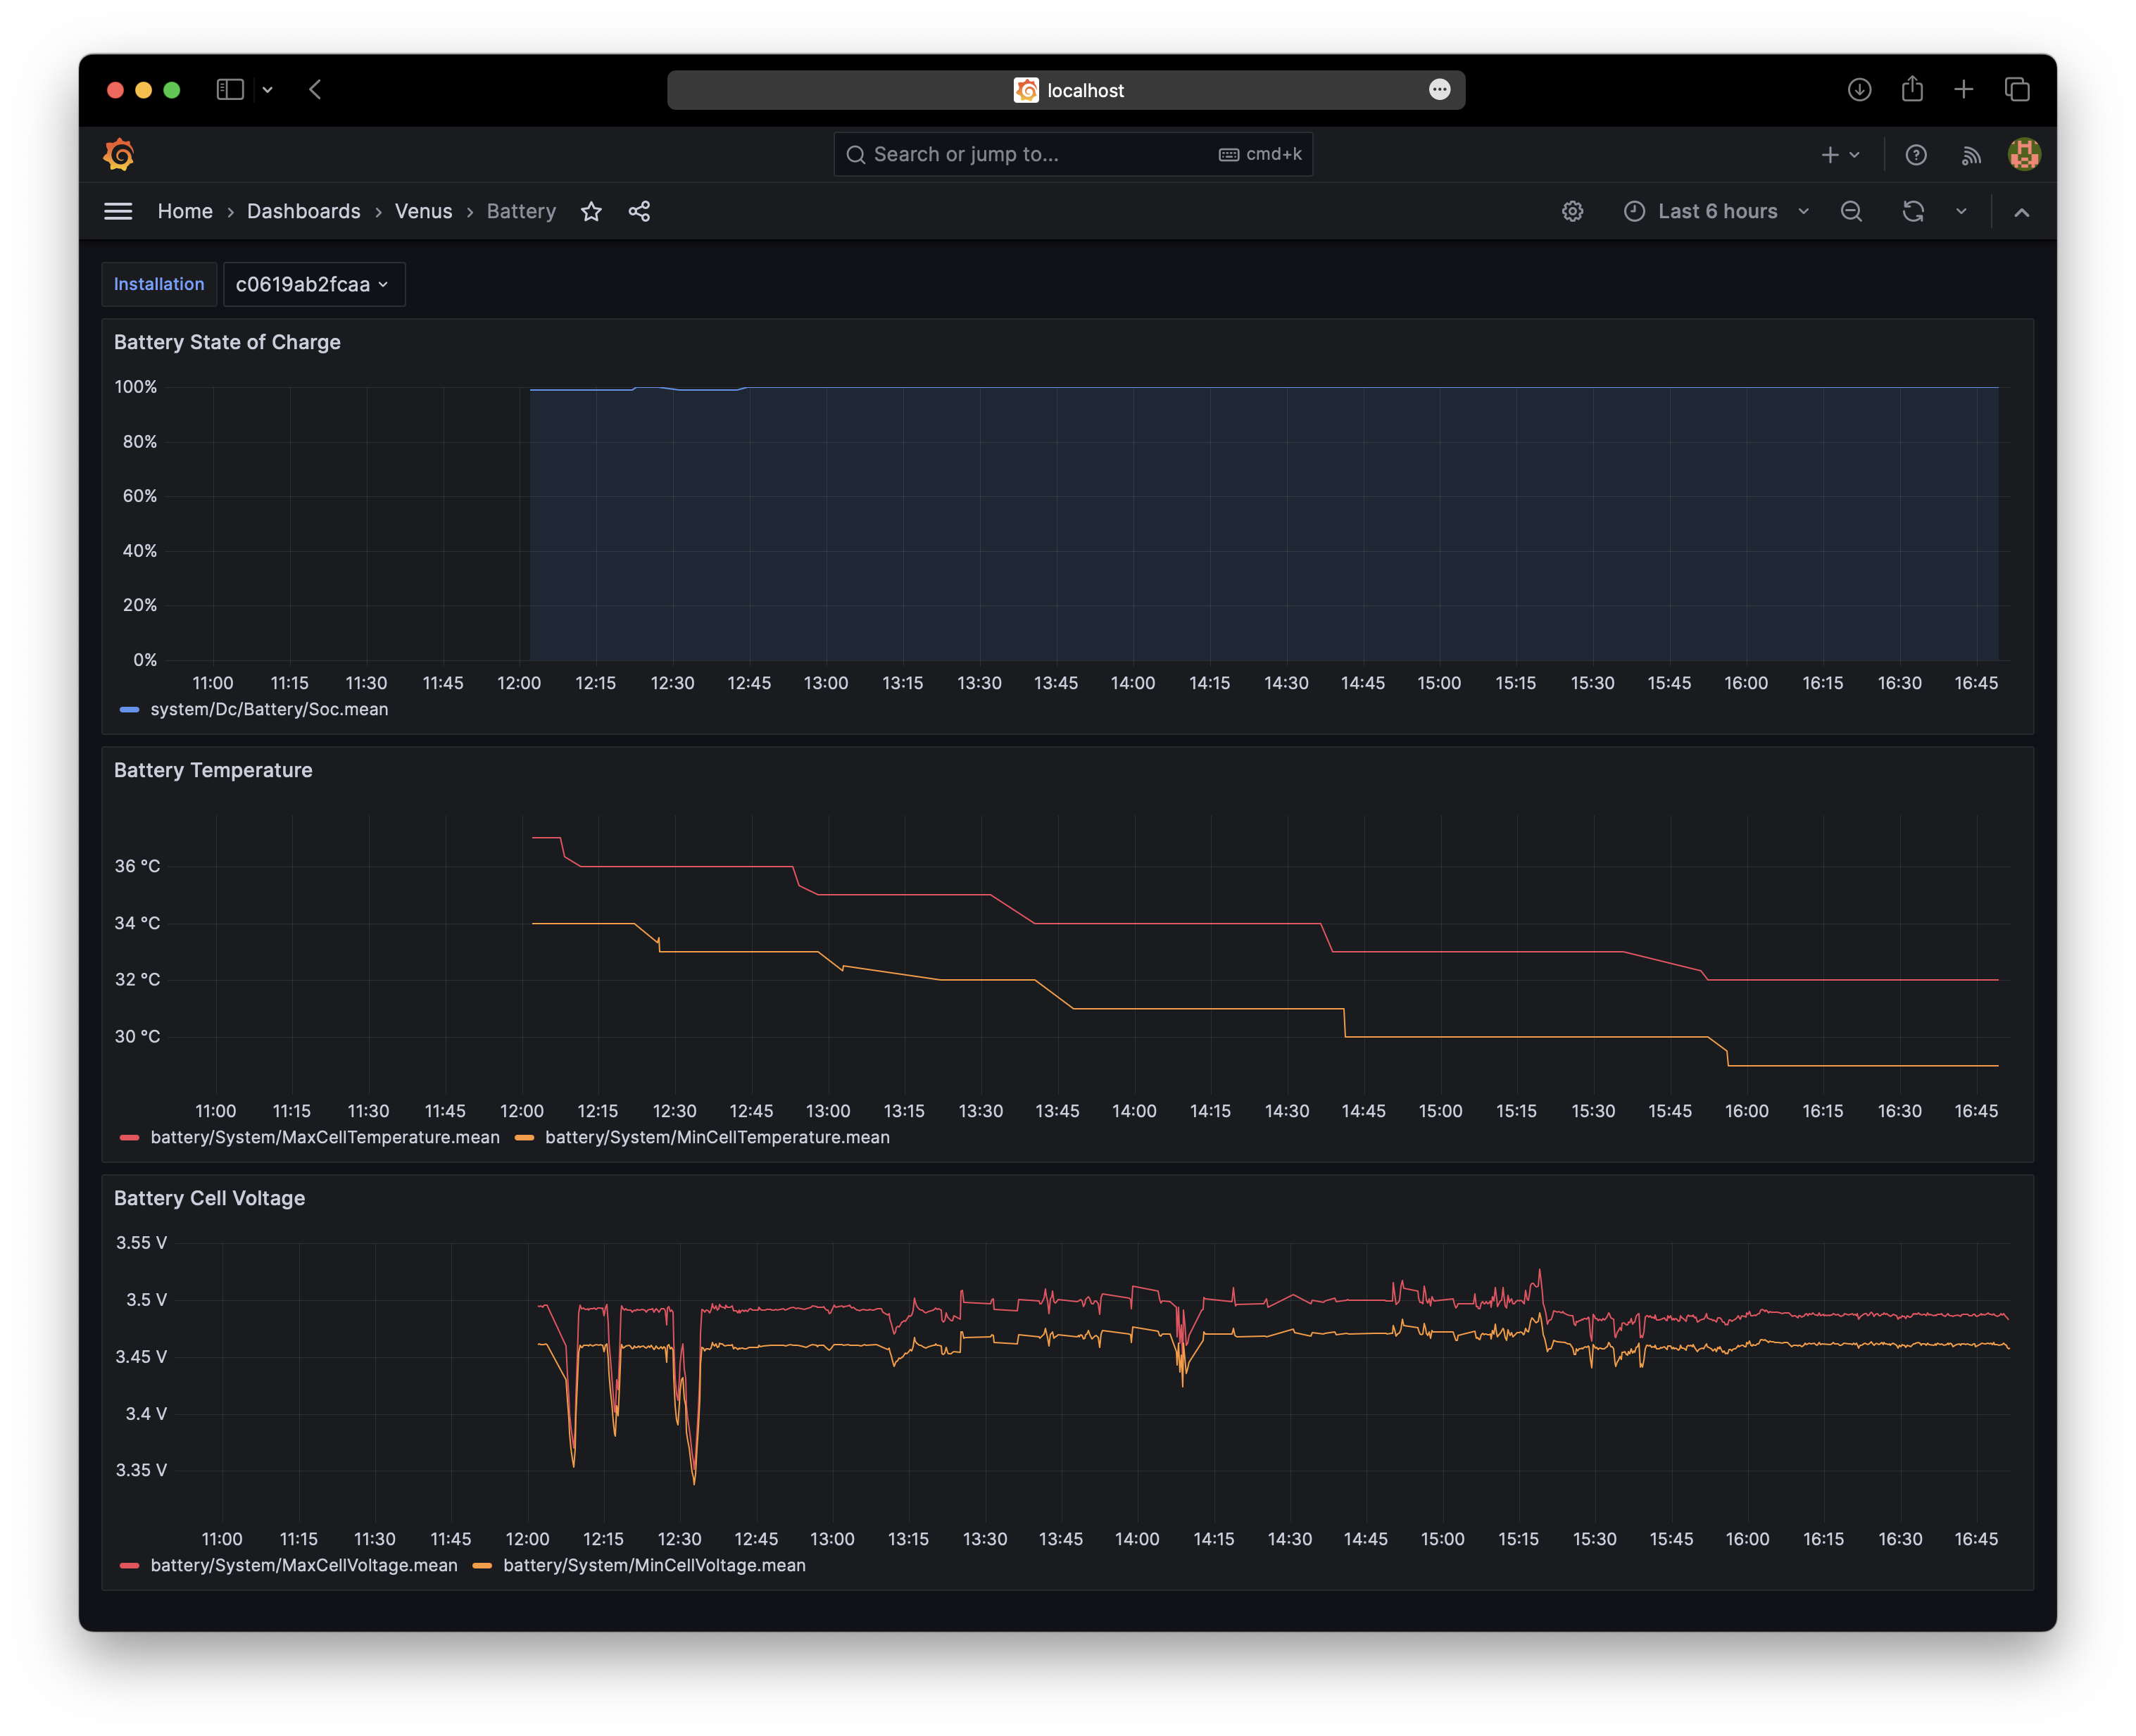Open the share dashboard icon
Image resolution: width=2136 pixels, height=1736 pixels.
coord(639,211)
